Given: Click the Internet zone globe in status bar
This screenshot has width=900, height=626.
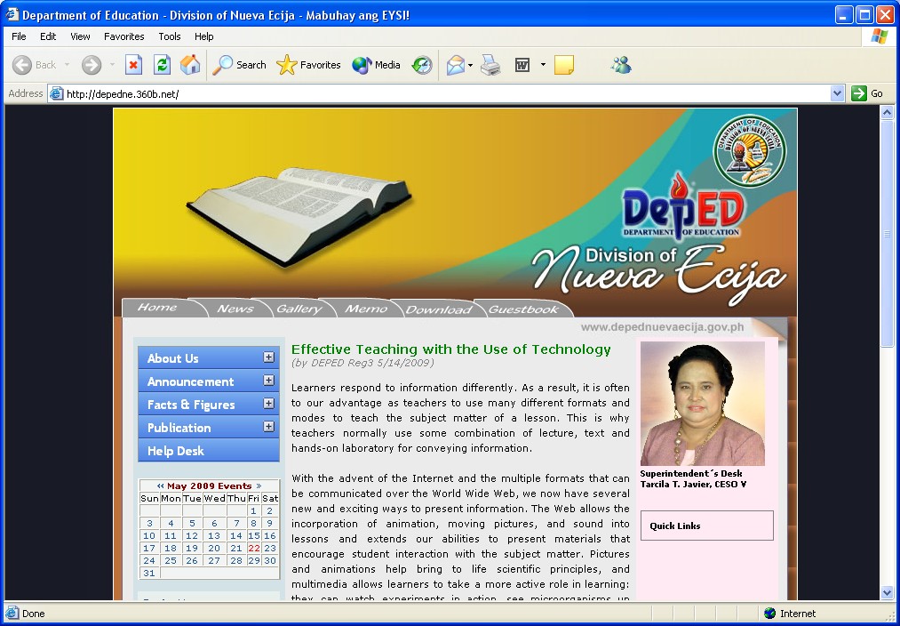Looking at the screenshot, I should pos(769,614).
